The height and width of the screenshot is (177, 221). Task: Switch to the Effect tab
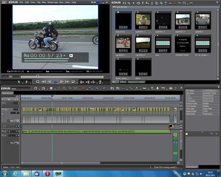tap(123, 82)
